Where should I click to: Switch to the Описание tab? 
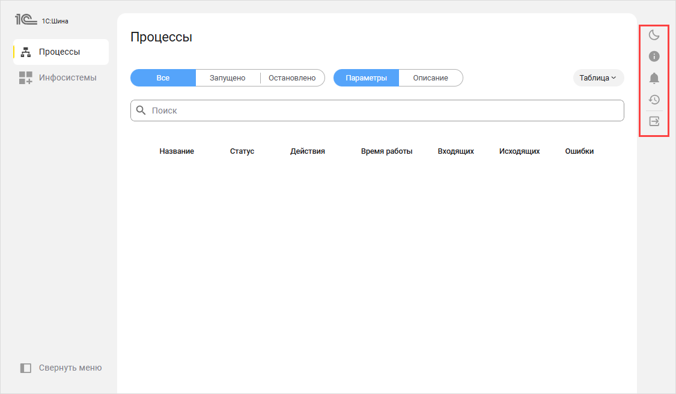(x=430, y=77)
